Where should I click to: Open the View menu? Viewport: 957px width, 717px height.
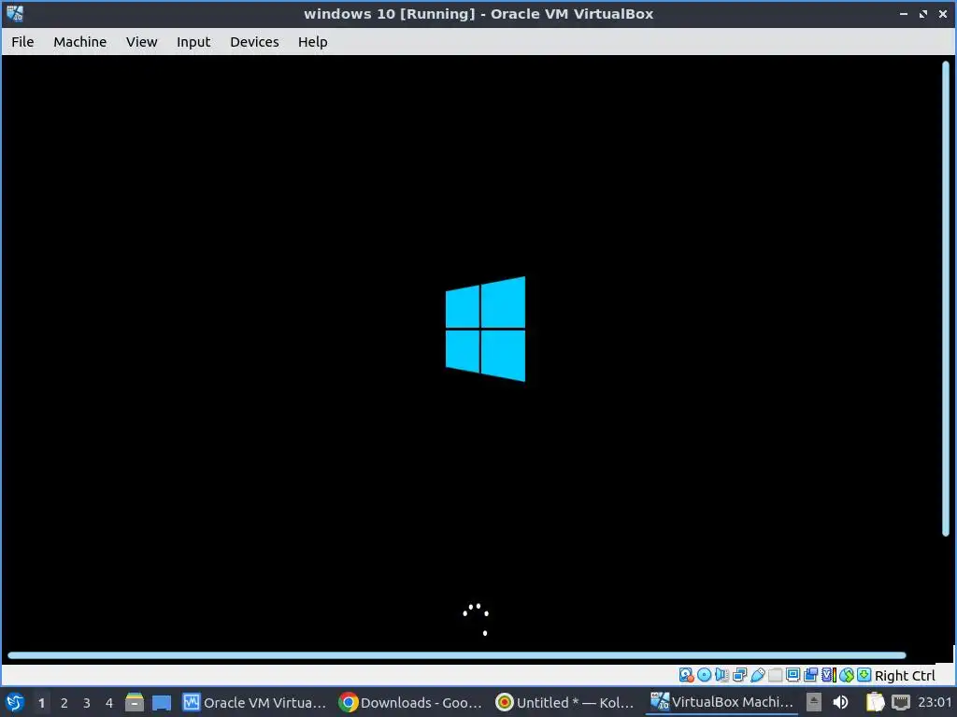(142, 42)
